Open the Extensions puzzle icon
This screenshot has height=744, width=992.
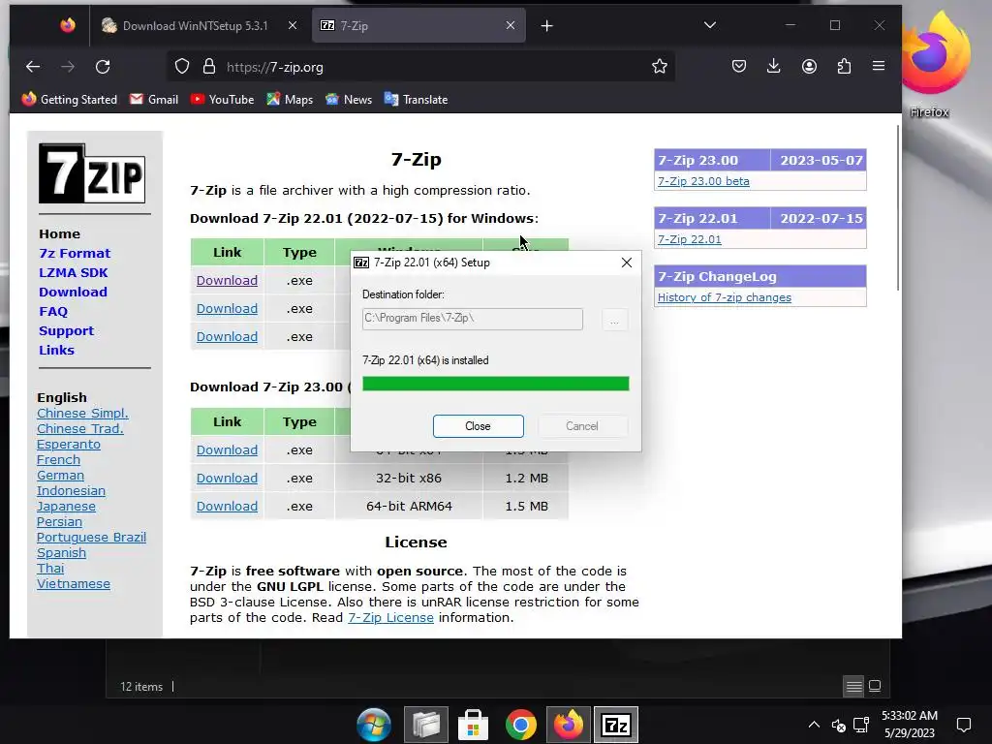pos(844,66)
